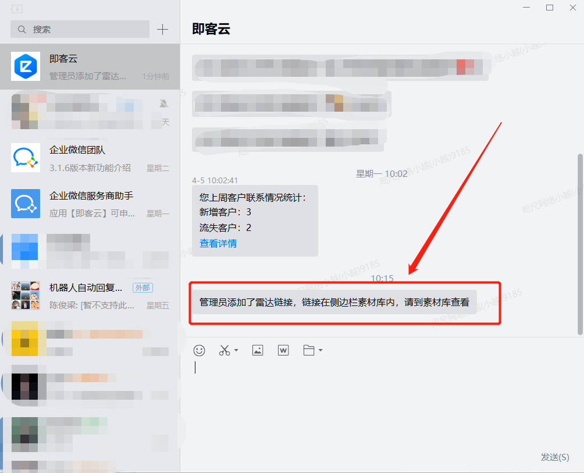Select the 应用【即客云】可申... conversation preview
Image resolution: width=584 pixels, height=473 pixels.
pos(92,214)
